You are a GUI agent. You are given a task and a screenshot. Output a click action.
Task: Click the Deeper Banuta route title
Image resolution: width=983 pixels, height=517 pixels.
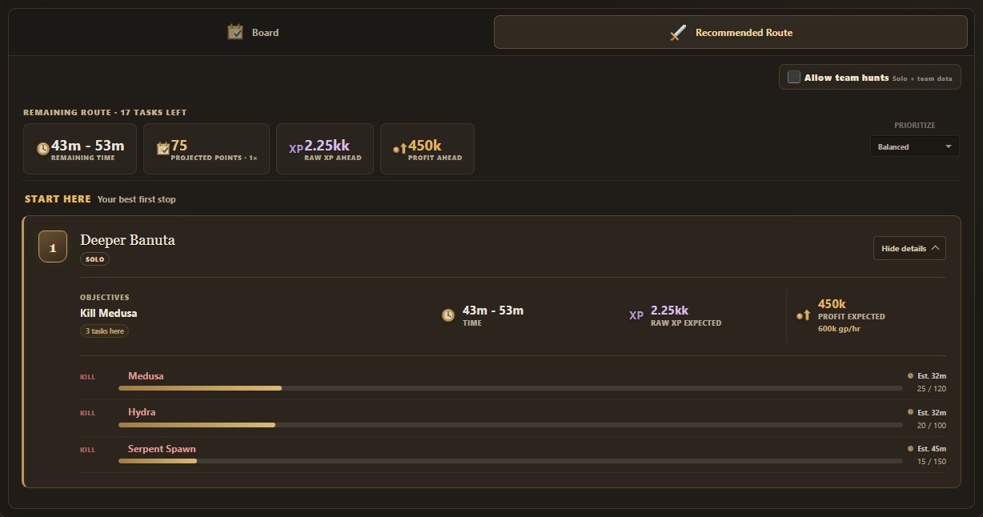127,240
